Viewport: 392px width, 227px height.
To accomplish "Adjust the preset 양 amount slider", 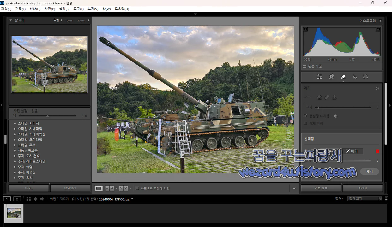I will coord(47,116).
